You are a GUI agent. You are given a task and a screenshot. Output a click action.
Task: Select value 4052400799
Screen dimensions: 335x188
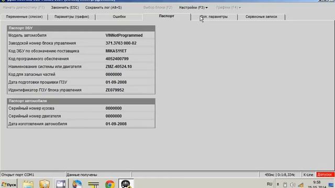117,58
